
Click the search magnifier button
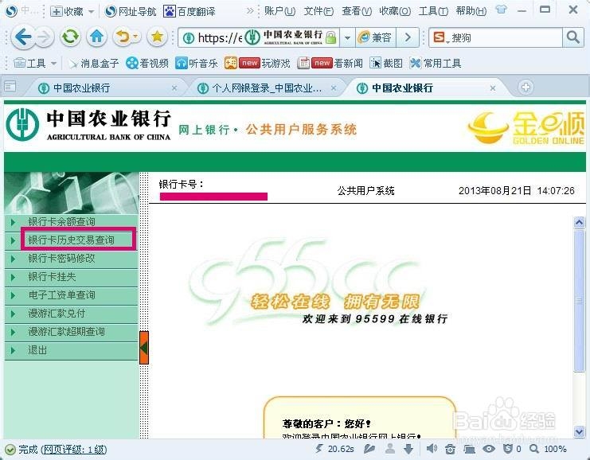click(572, 37)
